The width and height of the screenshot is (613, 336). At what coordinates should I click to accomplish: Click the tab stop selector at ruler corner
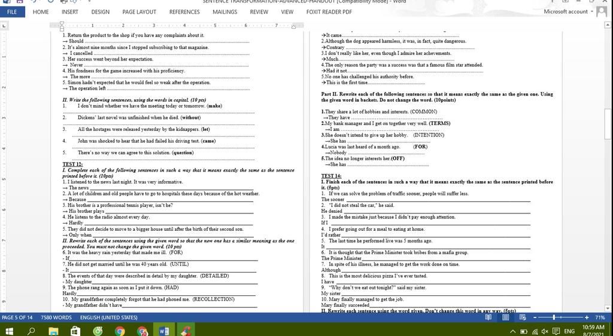tap(4, 25)
